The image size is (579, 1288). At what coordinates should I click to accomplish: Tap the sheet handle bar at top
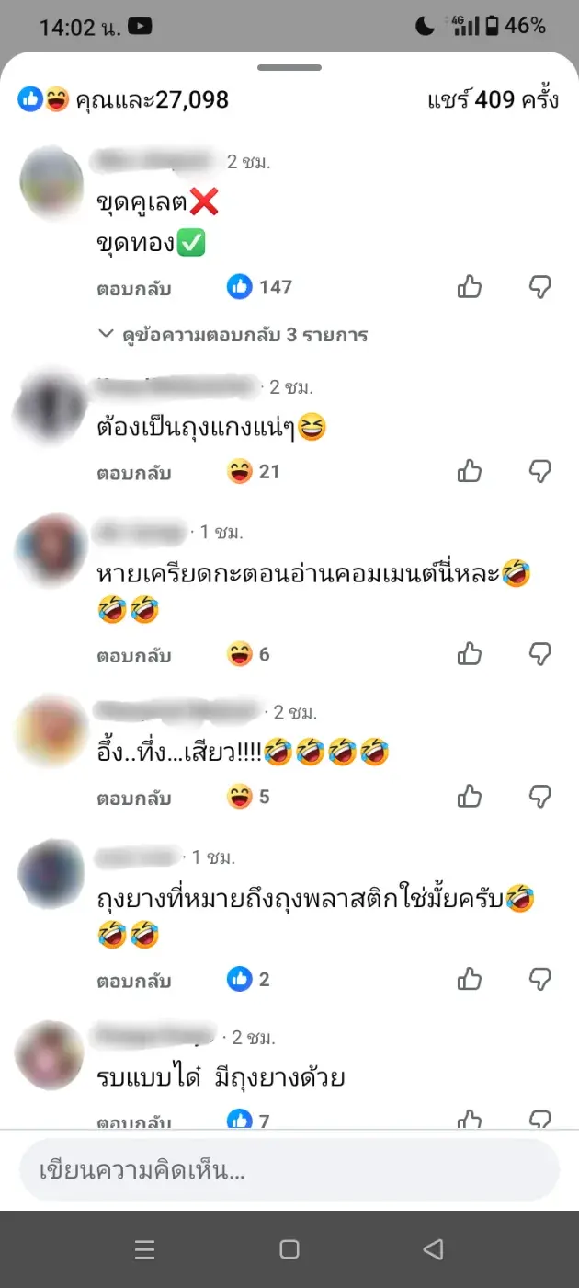click(289, 67)
